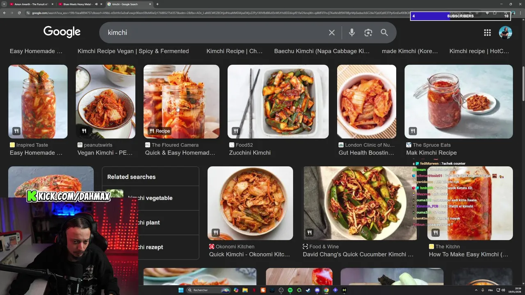
Task: Open the Food52 Zucchini Kimchi image
Action: (x=278, y=102)
